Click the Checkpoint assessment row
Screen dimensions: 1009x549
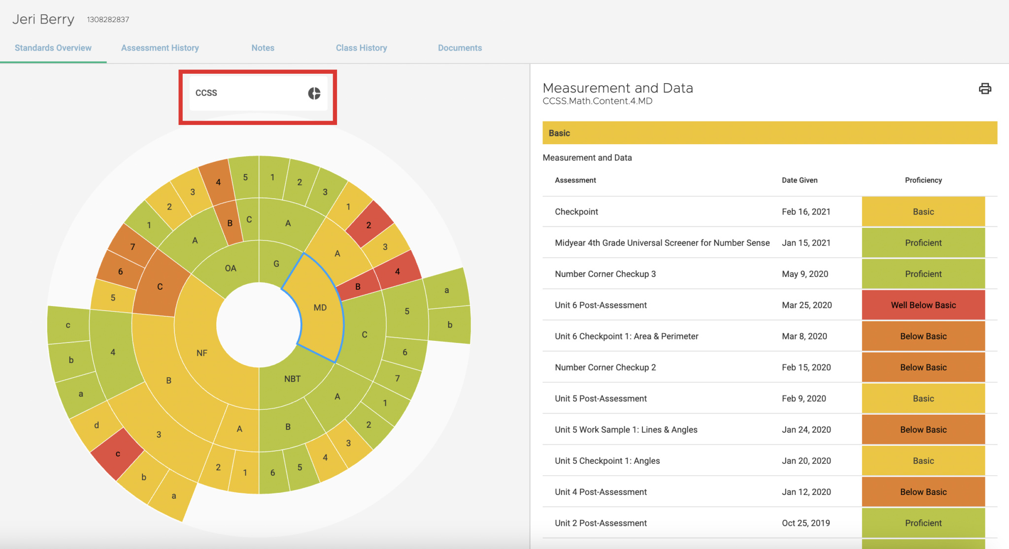(x=770, y=212)
